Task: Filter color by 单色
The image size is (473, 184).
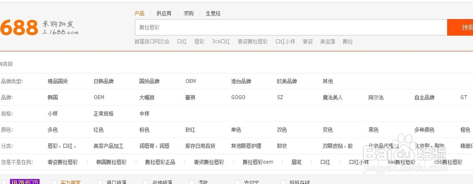Action: coord(236,130)
